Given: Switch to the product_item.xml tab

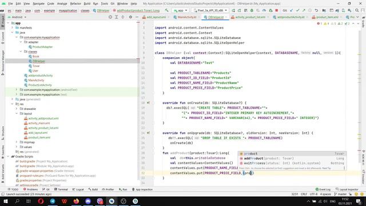Looking at the screenshot, I should [327, 17].
